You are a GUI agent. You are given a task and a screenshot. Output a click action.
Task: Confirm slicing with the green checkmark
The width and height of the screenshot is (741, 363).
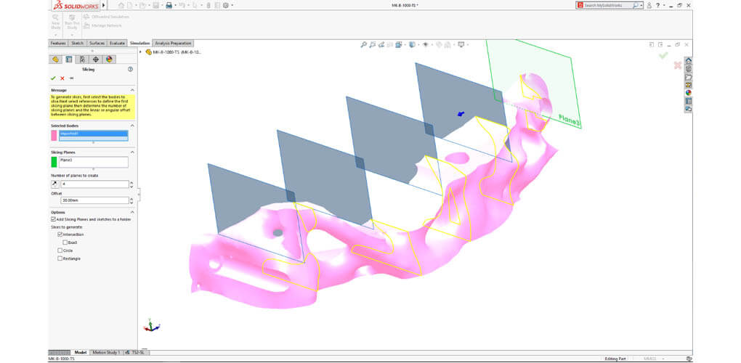tap(53, 78)
